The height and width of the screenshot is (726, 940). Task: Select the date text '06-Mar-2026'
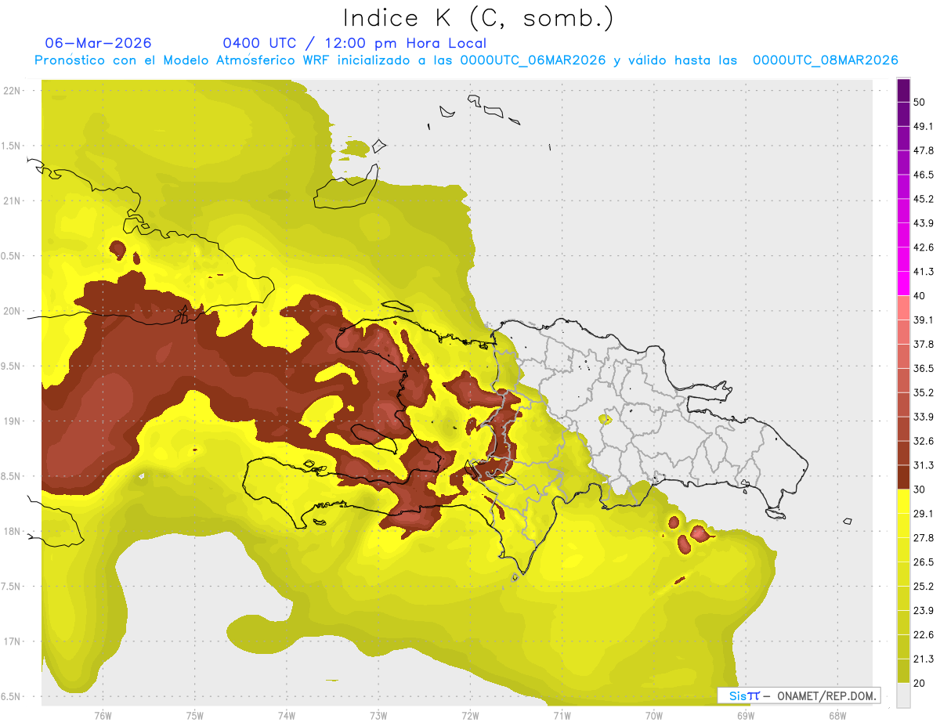(x=98, y=43)
